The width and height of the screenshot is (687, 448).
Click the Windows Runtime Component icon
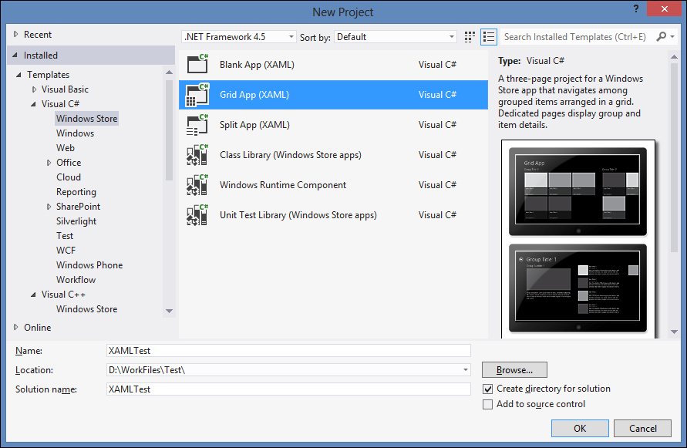click(197, 185)
